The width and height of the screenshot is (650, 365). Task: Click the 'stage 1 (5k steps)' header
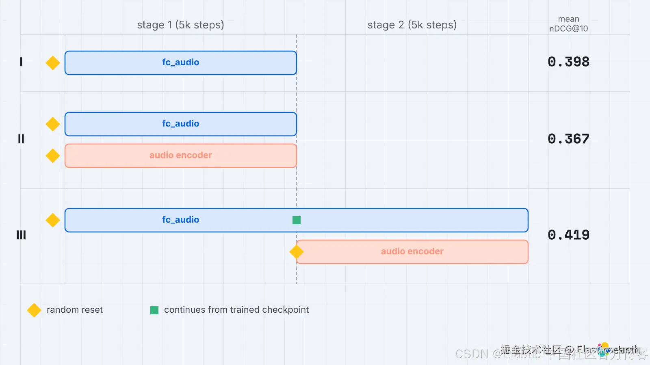coord(181,25)
